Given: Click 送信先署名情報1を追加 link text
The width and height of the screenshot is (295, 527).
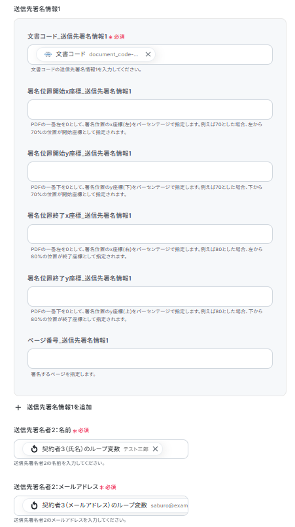Looking at the screenshot, I should pos(60,407).
